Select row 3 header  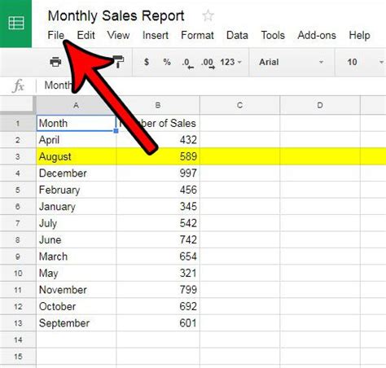(18, 156)
